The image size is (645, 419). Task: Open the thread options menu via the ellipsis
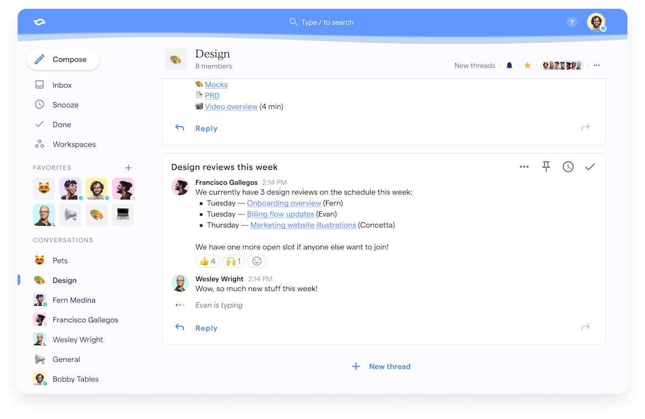pyautogui.click(x=524, y=166)
